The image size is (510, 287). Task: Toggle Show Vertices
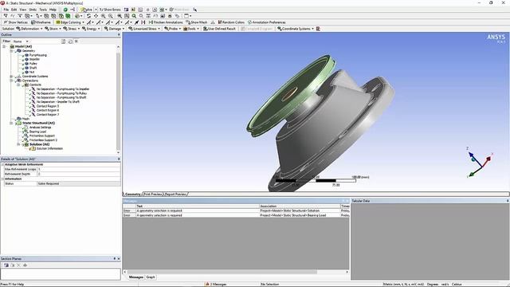point(16,22)
